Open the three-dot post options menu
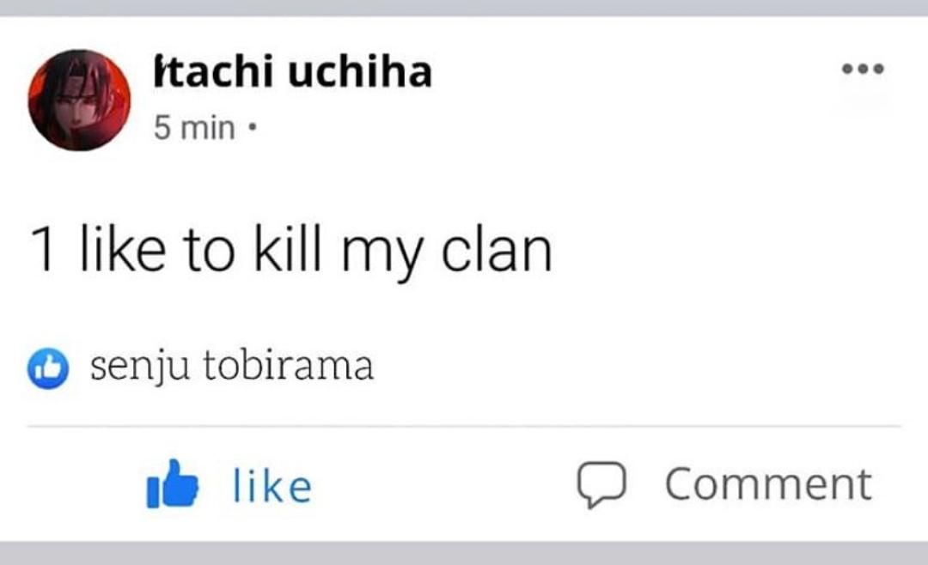The image size is (928, 565). [x=862, y=70]
